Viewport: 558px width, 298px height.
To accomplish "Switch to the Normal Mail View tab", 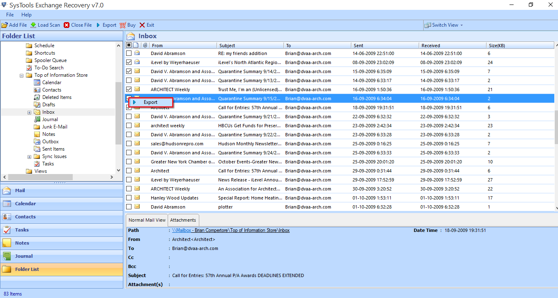I will (147, 220).
